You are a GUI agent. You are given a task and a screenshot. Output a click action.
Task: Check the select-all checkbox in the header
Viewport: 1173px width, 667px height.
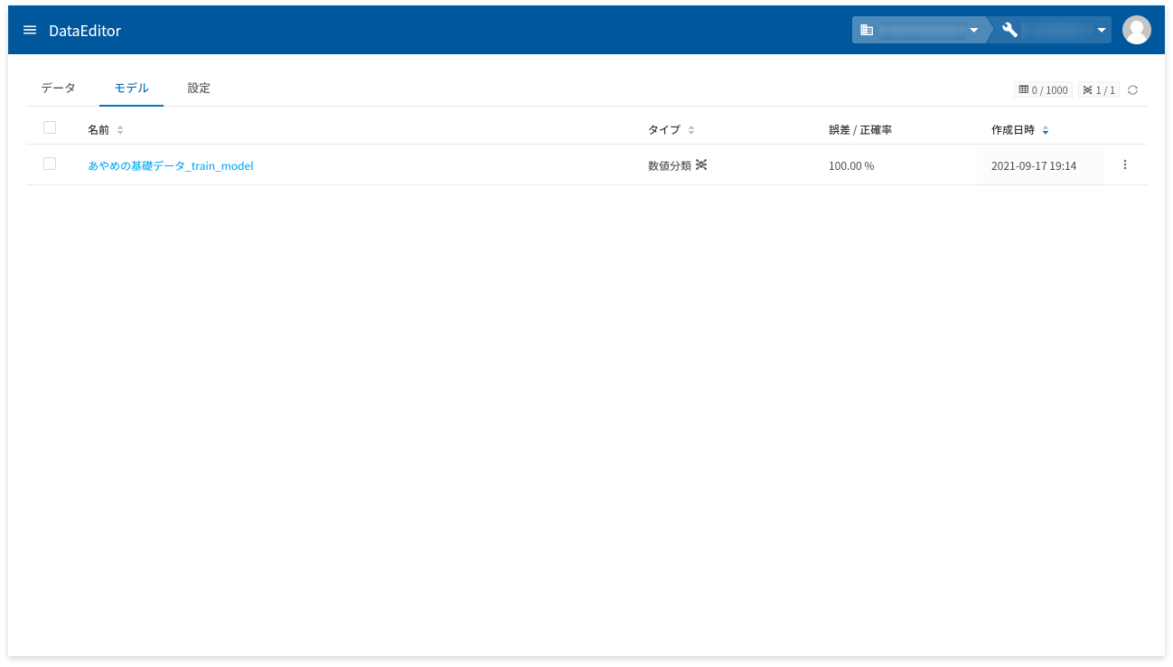coord(50,127)
